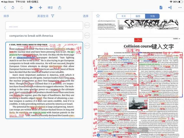Tap the date badge beside the excerpt card
Screen dimensions: 184x138
click(87, 45)
